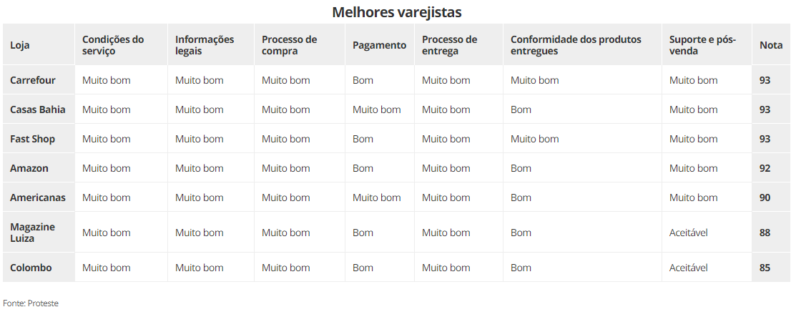791x312 pixels.
Task: Select the "Processo de compra" column header
Action: click(289, 45)
